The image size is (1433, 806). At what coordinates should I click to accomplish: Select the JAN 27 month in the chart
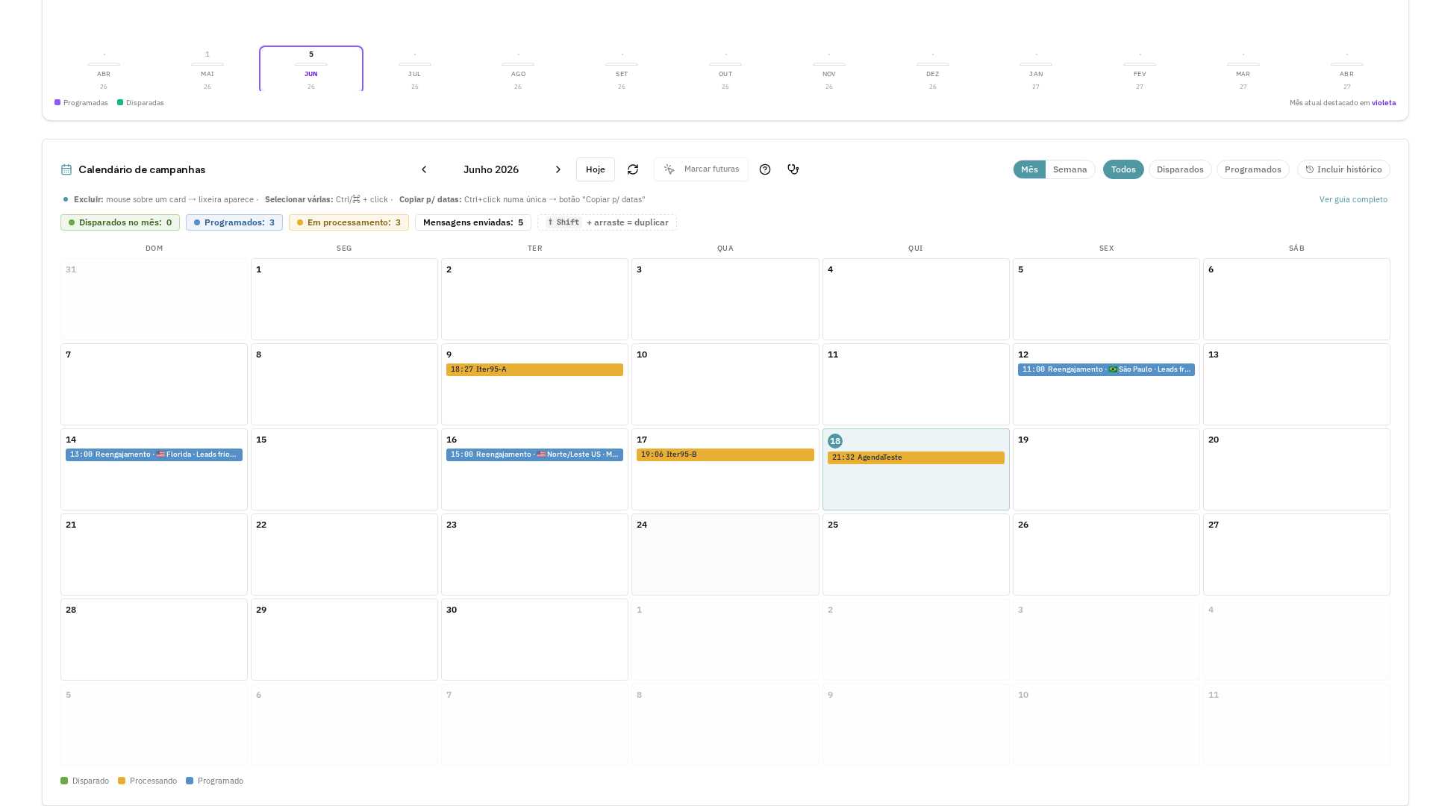[x=1036, y=69]
